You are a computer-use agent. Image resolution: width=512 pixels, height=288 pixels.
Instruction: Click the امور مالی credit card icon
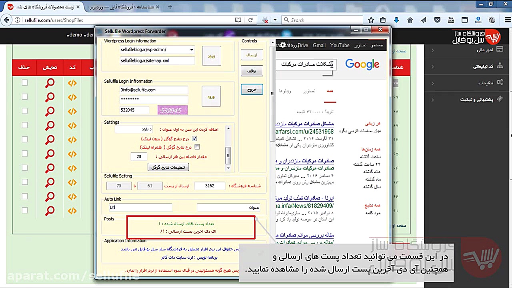pos(500,50)
